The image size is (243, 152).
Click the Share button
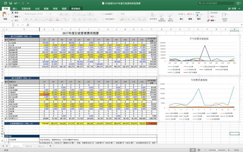click(x=232, y=8)
